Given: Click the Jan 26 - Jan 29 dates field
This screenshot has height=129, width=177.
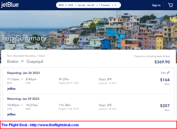Looking at the screenshot, I should coord(86,5).
